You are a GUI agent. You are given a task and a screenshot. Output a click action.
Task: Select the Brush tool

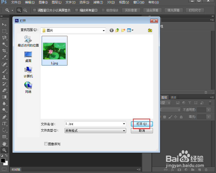tap(4, 71)
